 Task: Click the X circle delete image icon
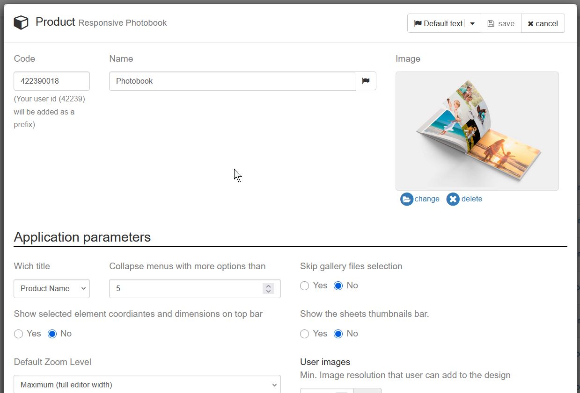(453, 199)
